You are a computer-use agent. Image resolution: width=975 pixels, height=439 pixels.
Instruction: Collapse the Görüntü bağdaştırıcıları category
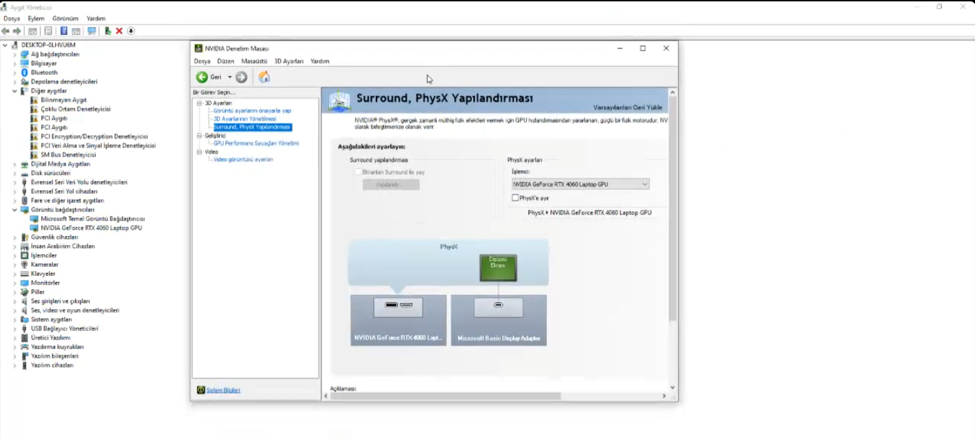14,210
